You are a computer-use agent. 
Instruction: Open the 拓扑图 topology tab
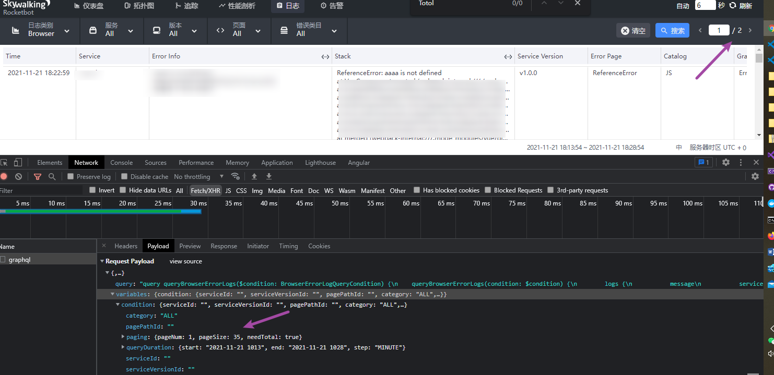pyautogui.click(x=139, y=6)
